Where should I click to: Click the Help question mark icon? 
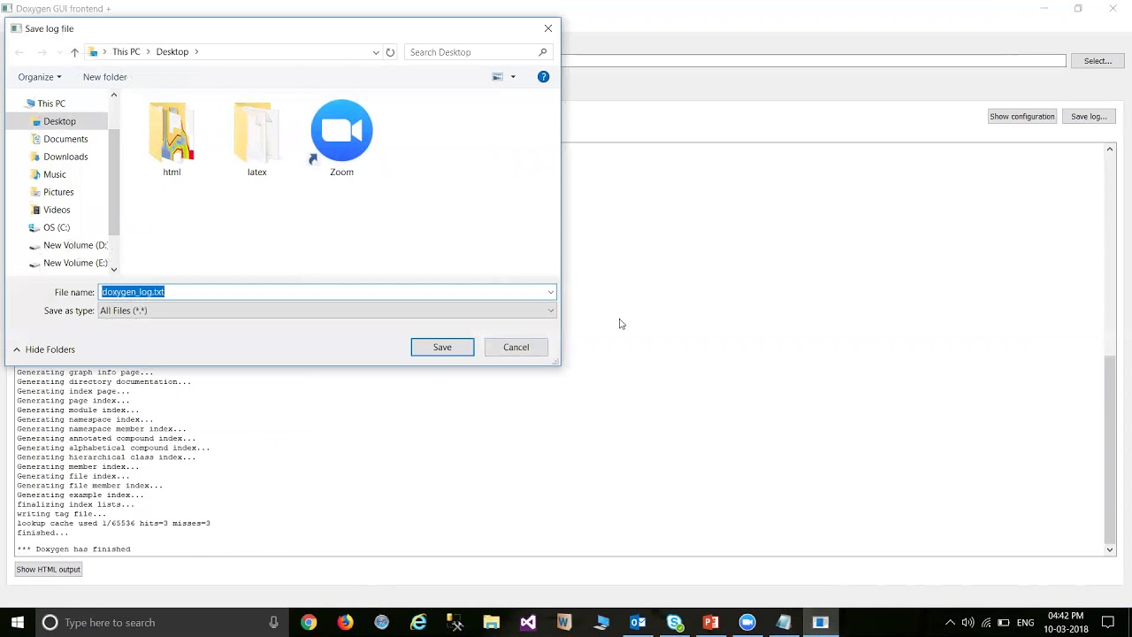coord(543,77)
